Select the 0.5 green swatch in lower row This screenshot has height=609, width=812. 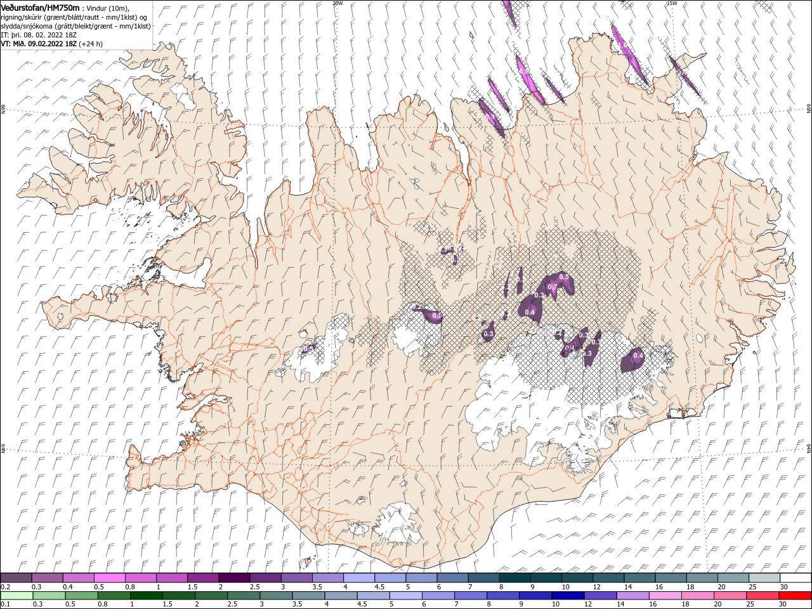[82, 596]
